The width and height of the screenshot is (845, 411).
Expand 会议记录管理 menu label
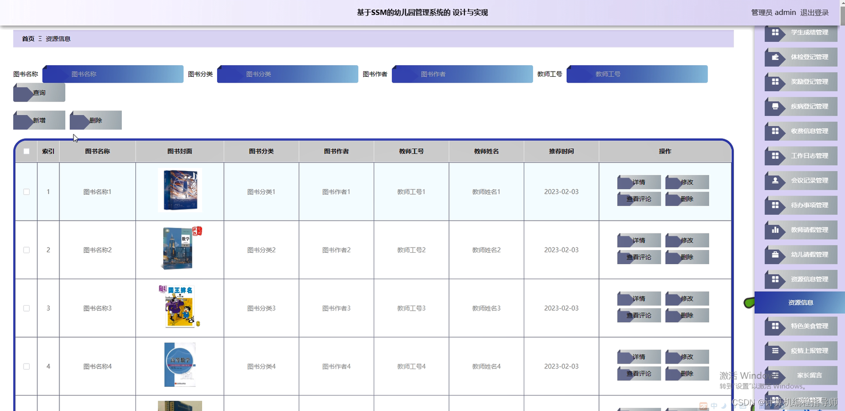809,180
